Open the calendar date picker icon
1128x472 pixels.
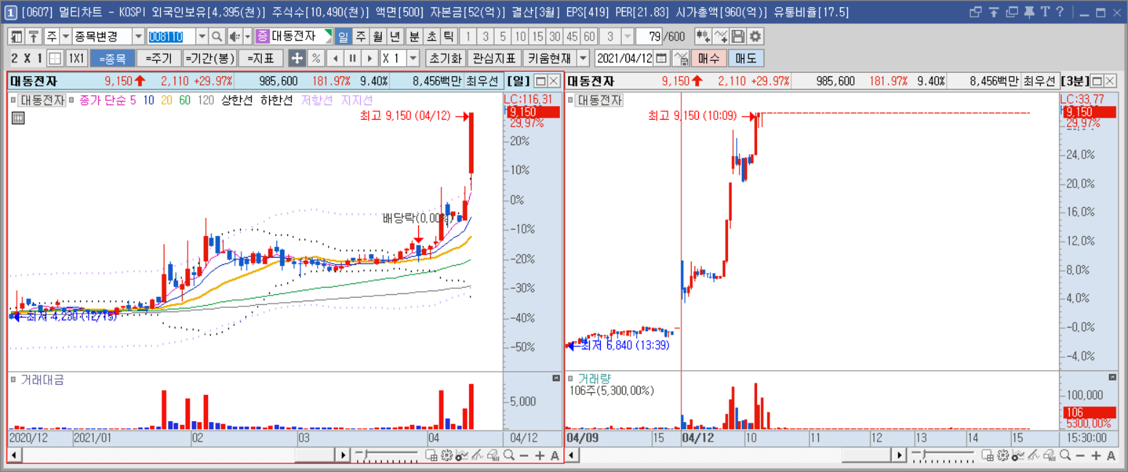[661, 58]
